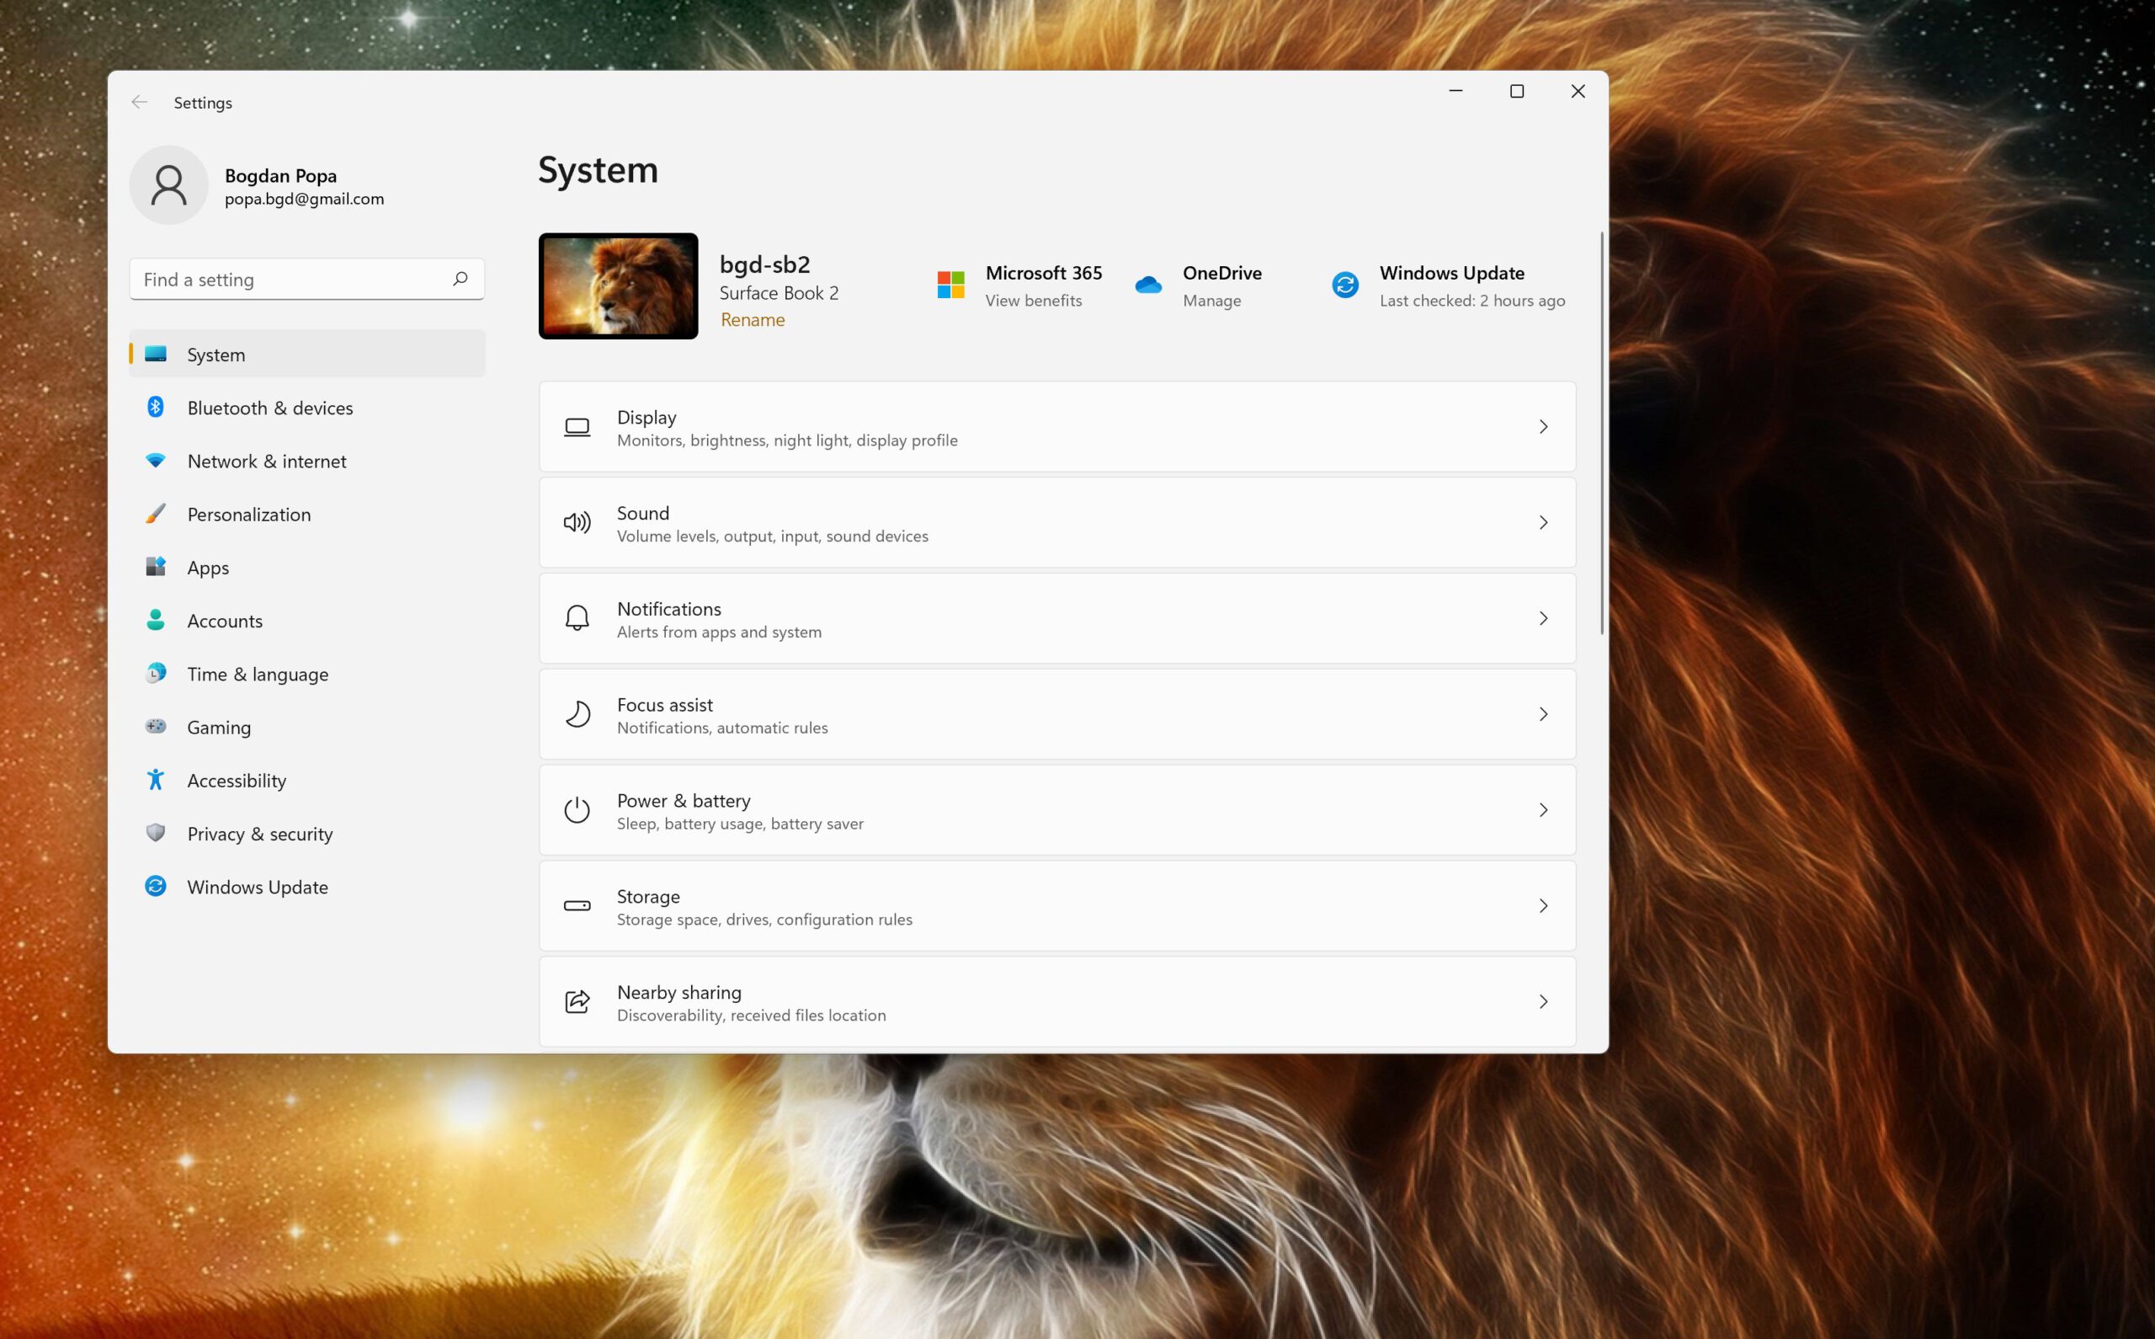The height and width of the screenshot is (1339, 2155).
Task: Open Privacy & security label
Action: click(x=259, y=834)
